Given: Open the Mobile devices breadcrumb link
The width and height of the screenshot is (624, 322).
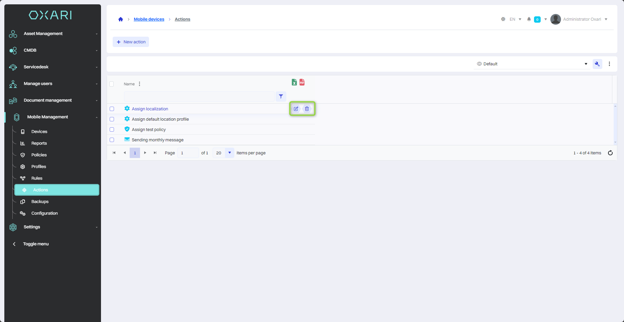Looking at the screenshot, I should click(x=149, y=19).
